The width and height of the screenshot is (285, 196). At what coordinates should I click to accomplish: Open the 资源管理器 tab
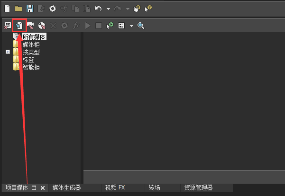[x=198, y=187]
